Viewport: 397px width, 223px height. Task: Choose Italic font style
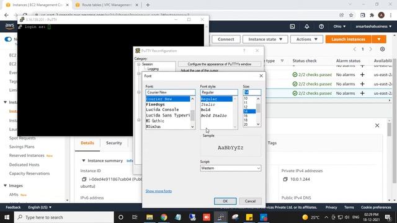pos(208,104)
